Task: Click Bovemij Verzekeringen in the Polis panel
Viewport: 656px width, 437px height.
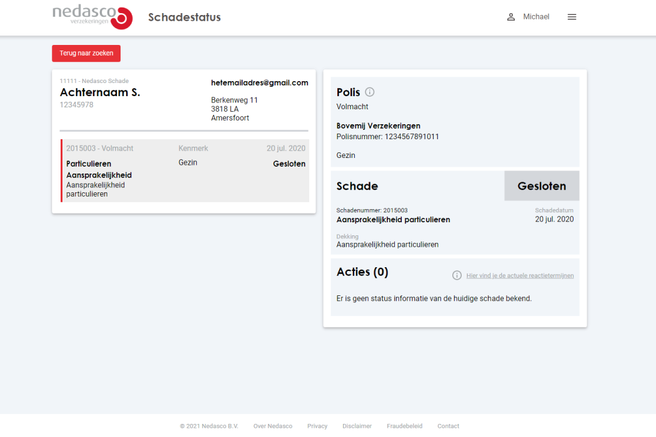Action: (378, 126)
